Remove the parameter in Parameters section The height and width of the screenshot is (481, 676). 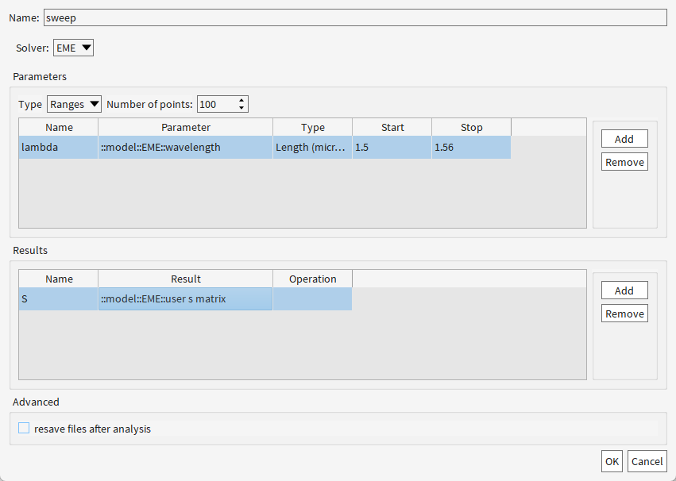[624, 162]
